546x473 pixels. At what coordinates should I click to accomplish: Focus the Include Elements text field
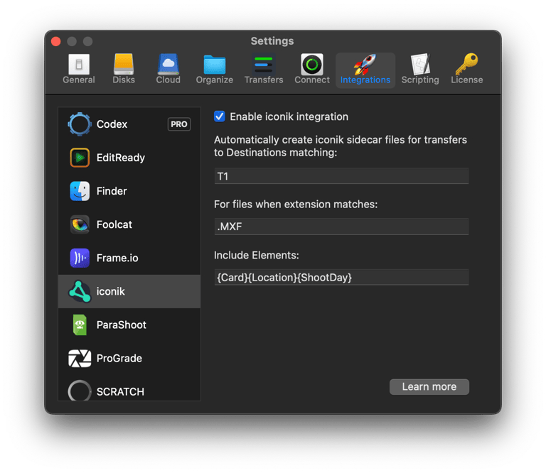[x=341, y=277]
